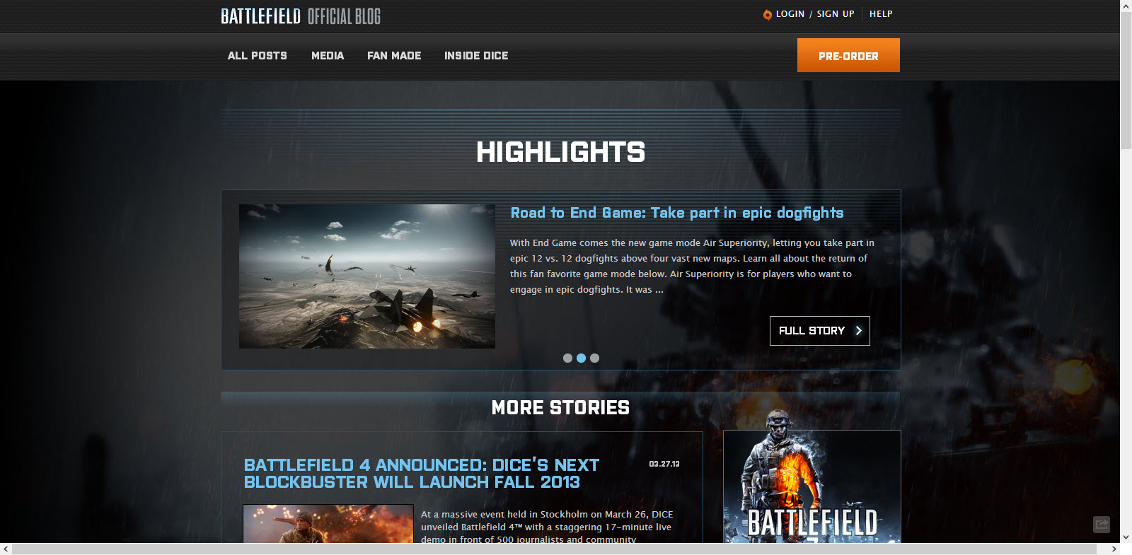
Task: Open the Help link in the header
Action: point(880,14)
